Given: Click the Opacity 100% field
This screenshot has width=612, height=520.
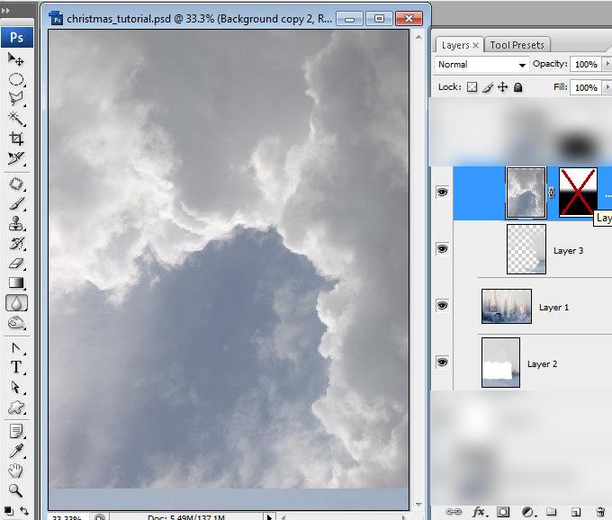Looking at the screenshot, I should pyautogui.click(x=586, y=65).
